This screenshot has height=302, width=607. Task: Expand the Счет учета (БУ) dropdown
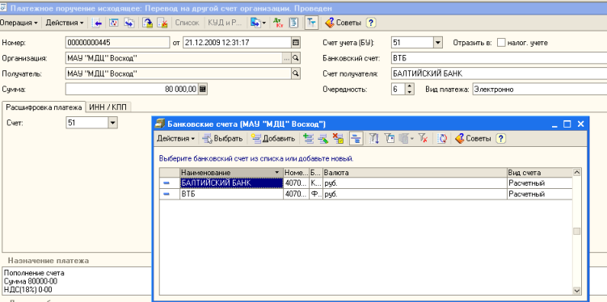click(x=438, y=43)
